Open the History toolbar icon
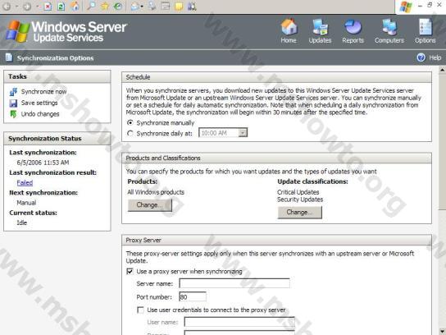This screenshot has height=335, width=446. tap(118, 6)
